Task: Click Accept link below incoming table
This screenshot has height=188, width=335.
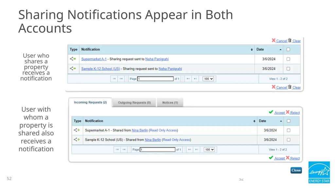Action: [280, 158]
